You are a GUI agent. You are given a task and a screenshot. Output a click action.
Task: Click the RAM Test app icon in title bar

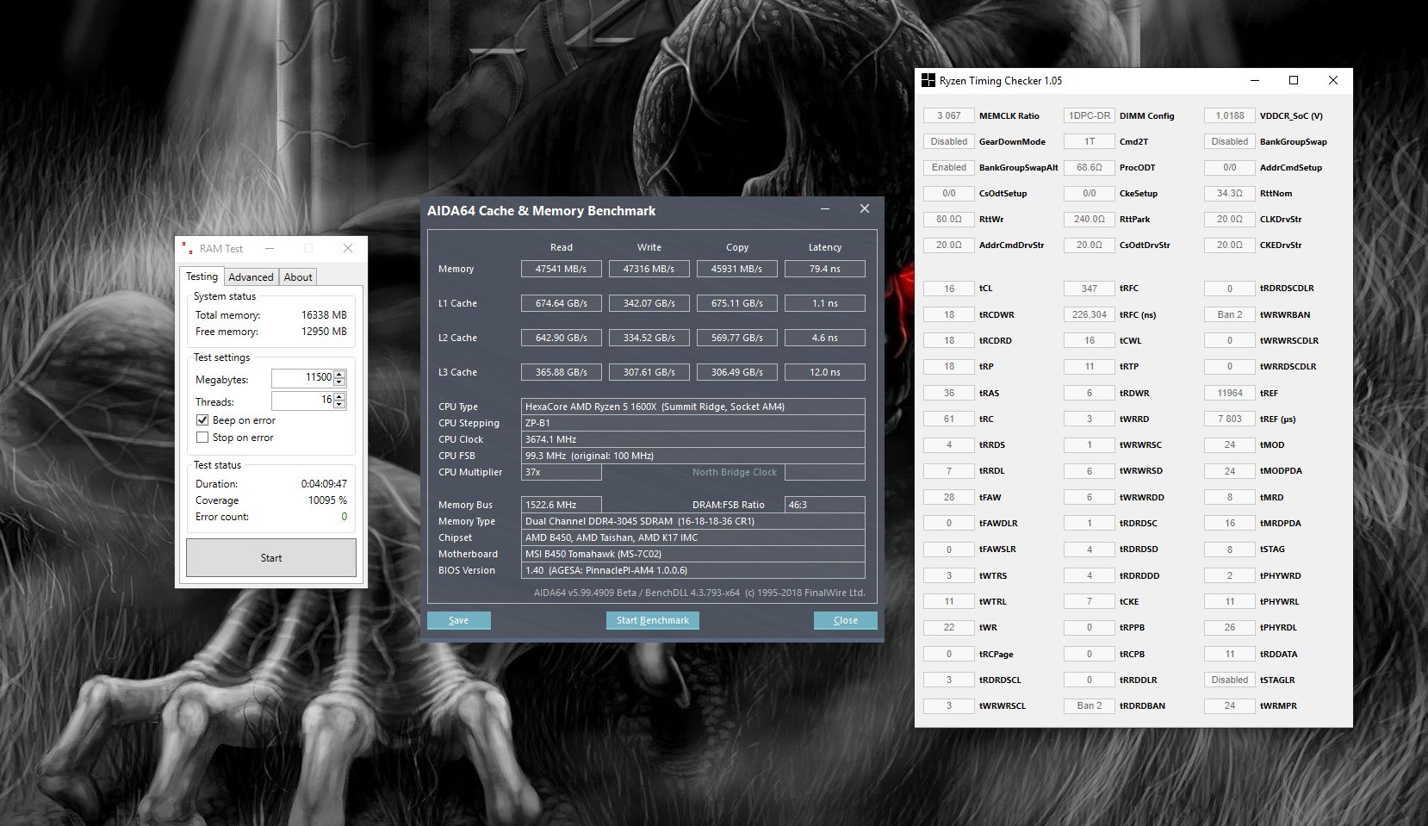click(187, 248)
